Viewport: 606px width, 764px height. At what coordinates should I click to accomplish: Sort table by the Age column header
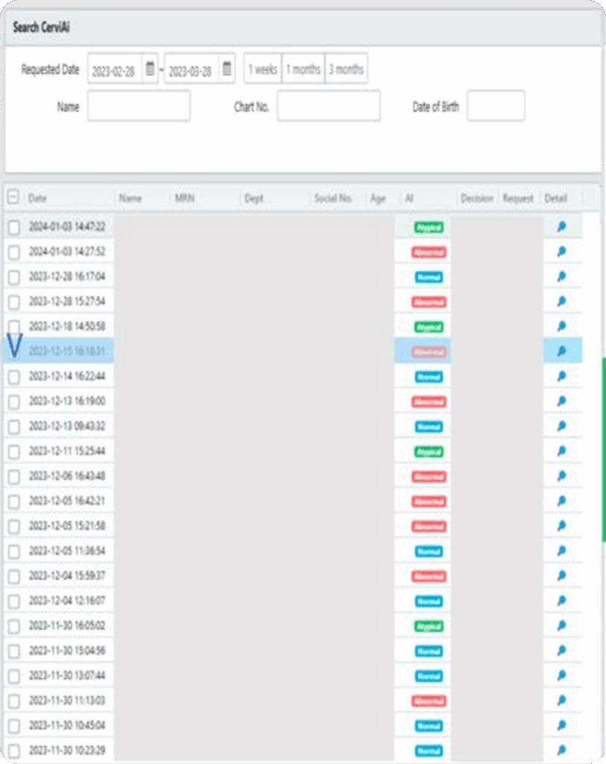point(378,198)
